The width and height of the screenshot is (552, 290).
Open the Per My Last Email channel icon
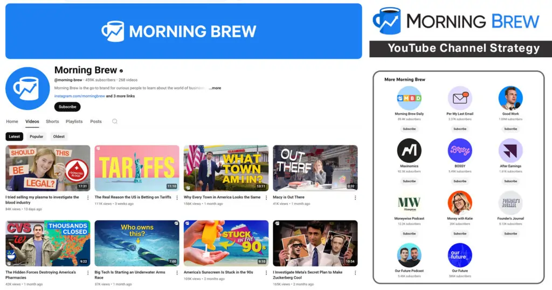click(x=460, y=98)
